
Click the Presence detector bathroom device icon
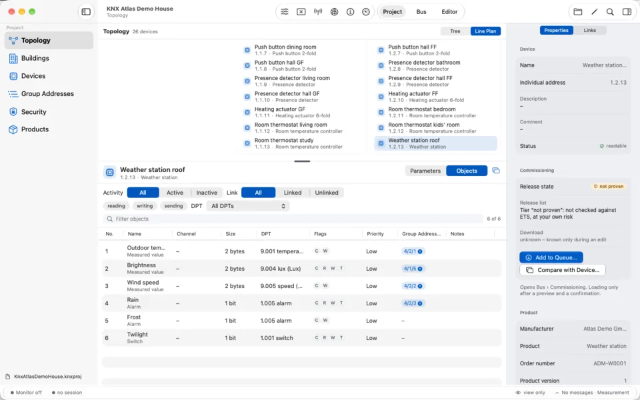coord(381,65)
